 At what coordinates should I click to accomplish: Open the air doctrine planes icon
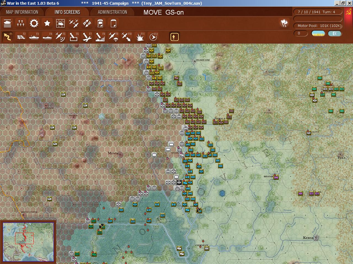[74, 23]
